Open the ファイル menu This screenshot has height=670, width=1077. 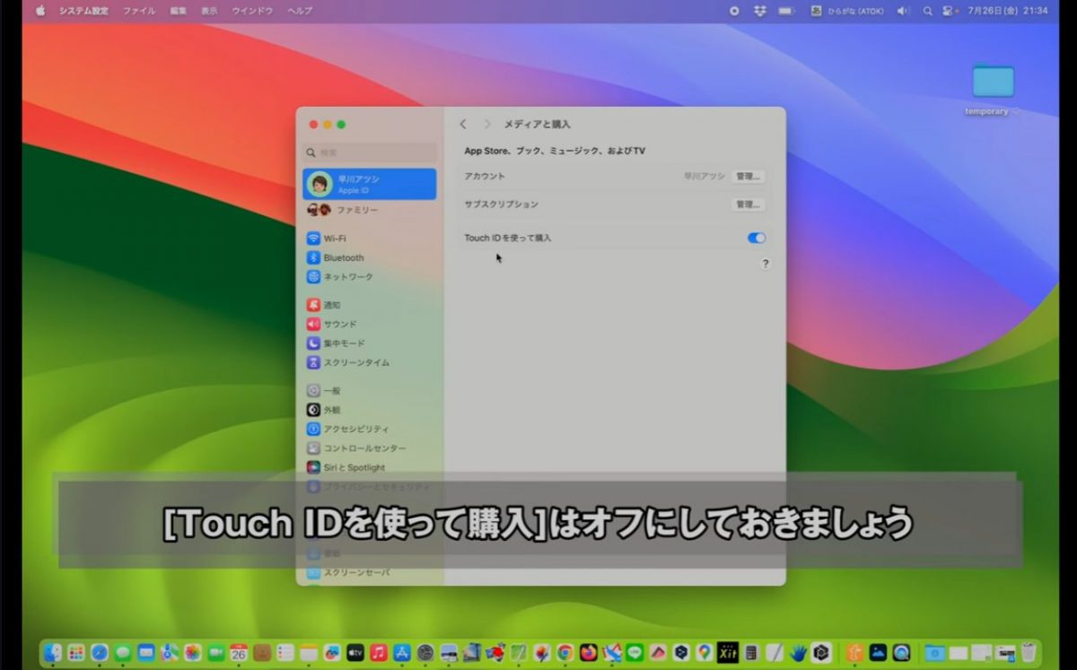coord(139,11)
